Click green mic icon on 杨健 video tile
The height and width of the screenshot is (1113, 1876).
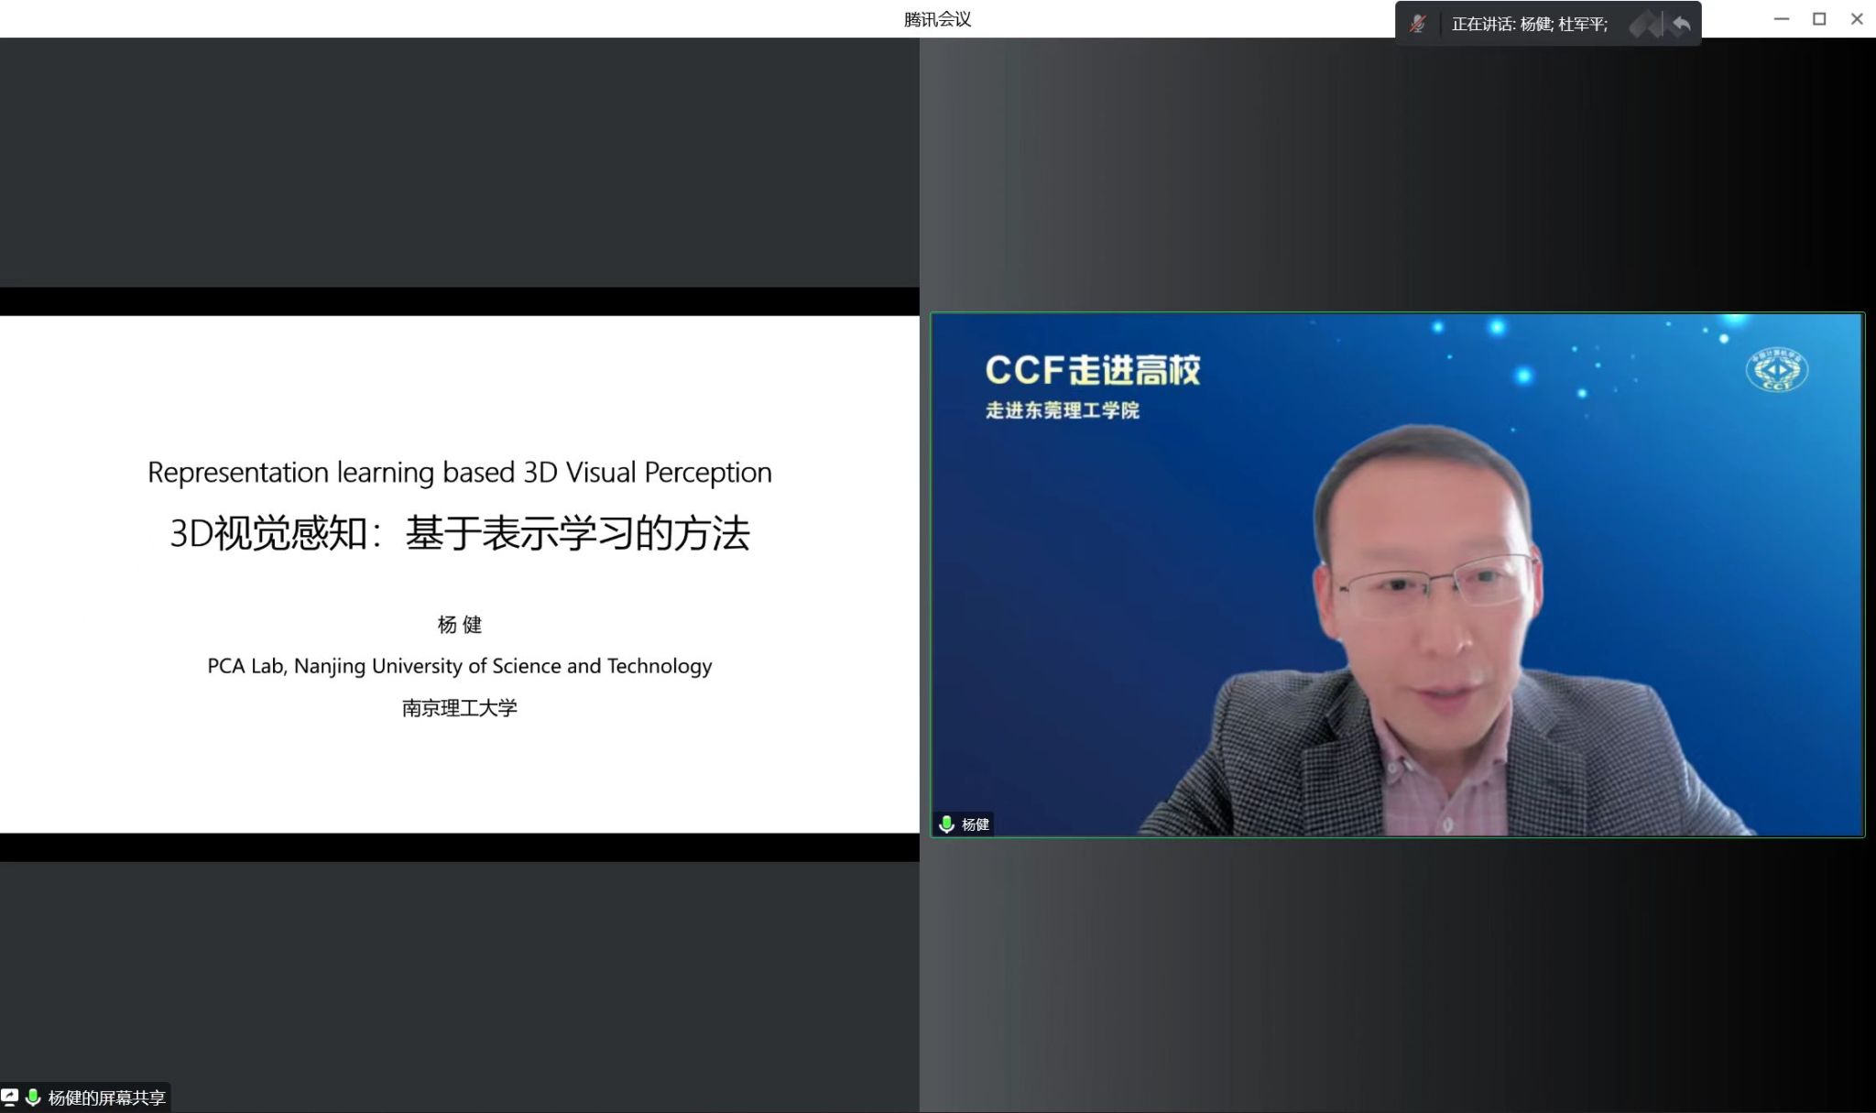click(x=946, y=824)
